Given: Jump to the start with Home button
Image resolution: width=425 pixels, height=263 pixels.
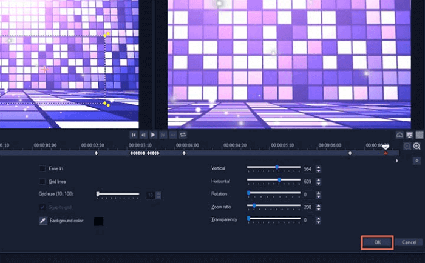Looking at the screenshot, I should tap(134, 135).
